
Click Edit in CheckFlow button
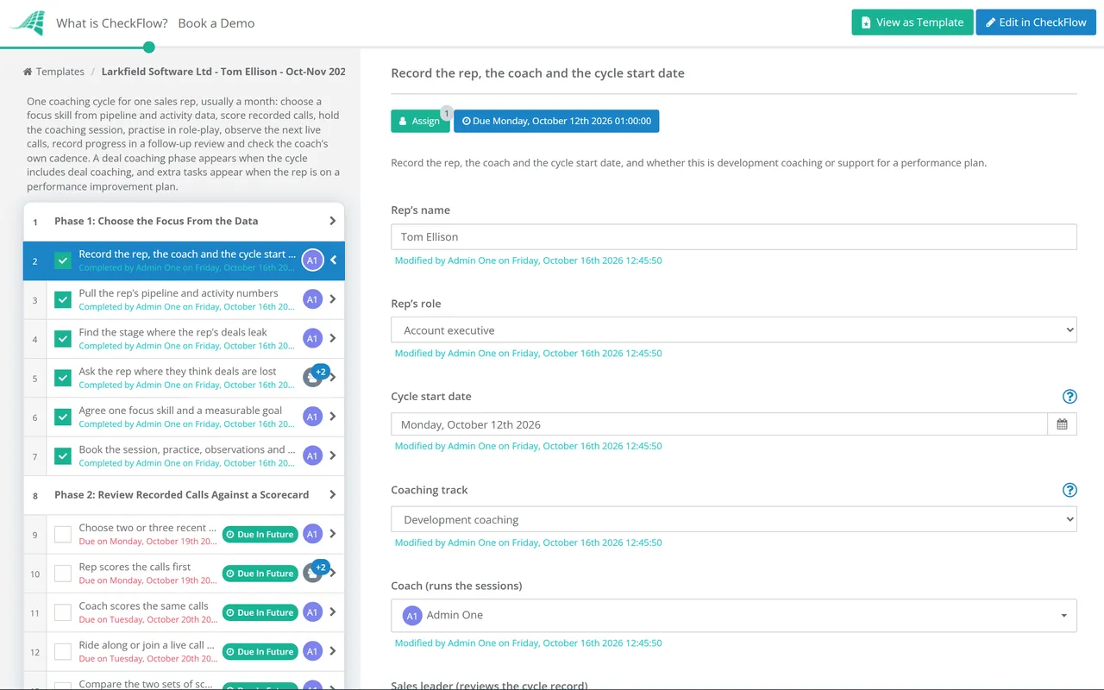tap(1036, 22)
